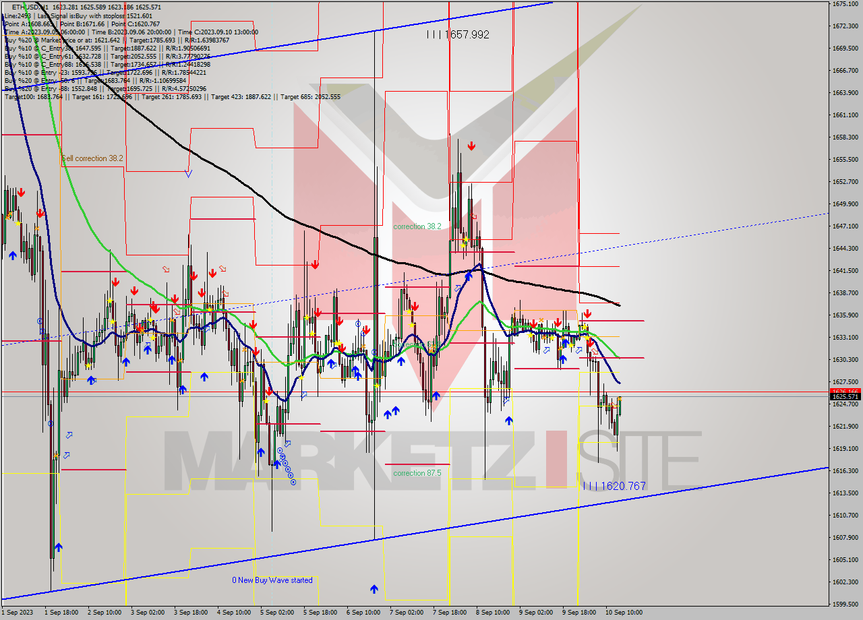Click the 1663.90 price axis label
Image resolution: width=863 pixels, height=620 pixels.
[x=845, y=93]
